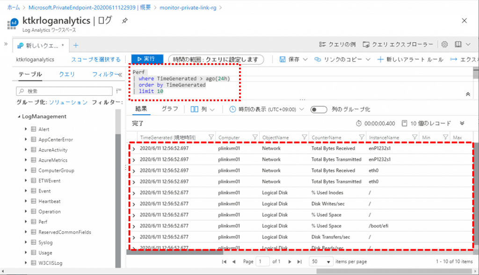Collapse the query editor pane
Viewport: 479px width, 275px height.
(468, 94)
